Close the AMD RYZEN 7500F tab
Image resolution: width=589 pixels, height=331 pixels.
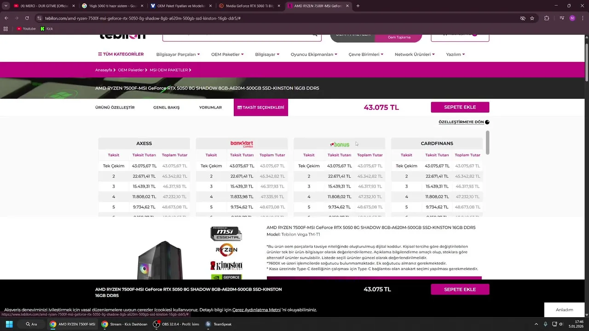[347, 6]
